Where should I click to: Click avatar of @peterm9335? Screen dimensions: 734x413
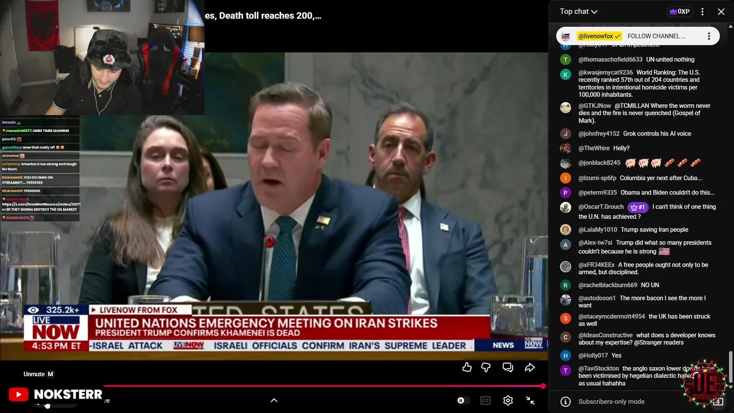coord(565,193)
